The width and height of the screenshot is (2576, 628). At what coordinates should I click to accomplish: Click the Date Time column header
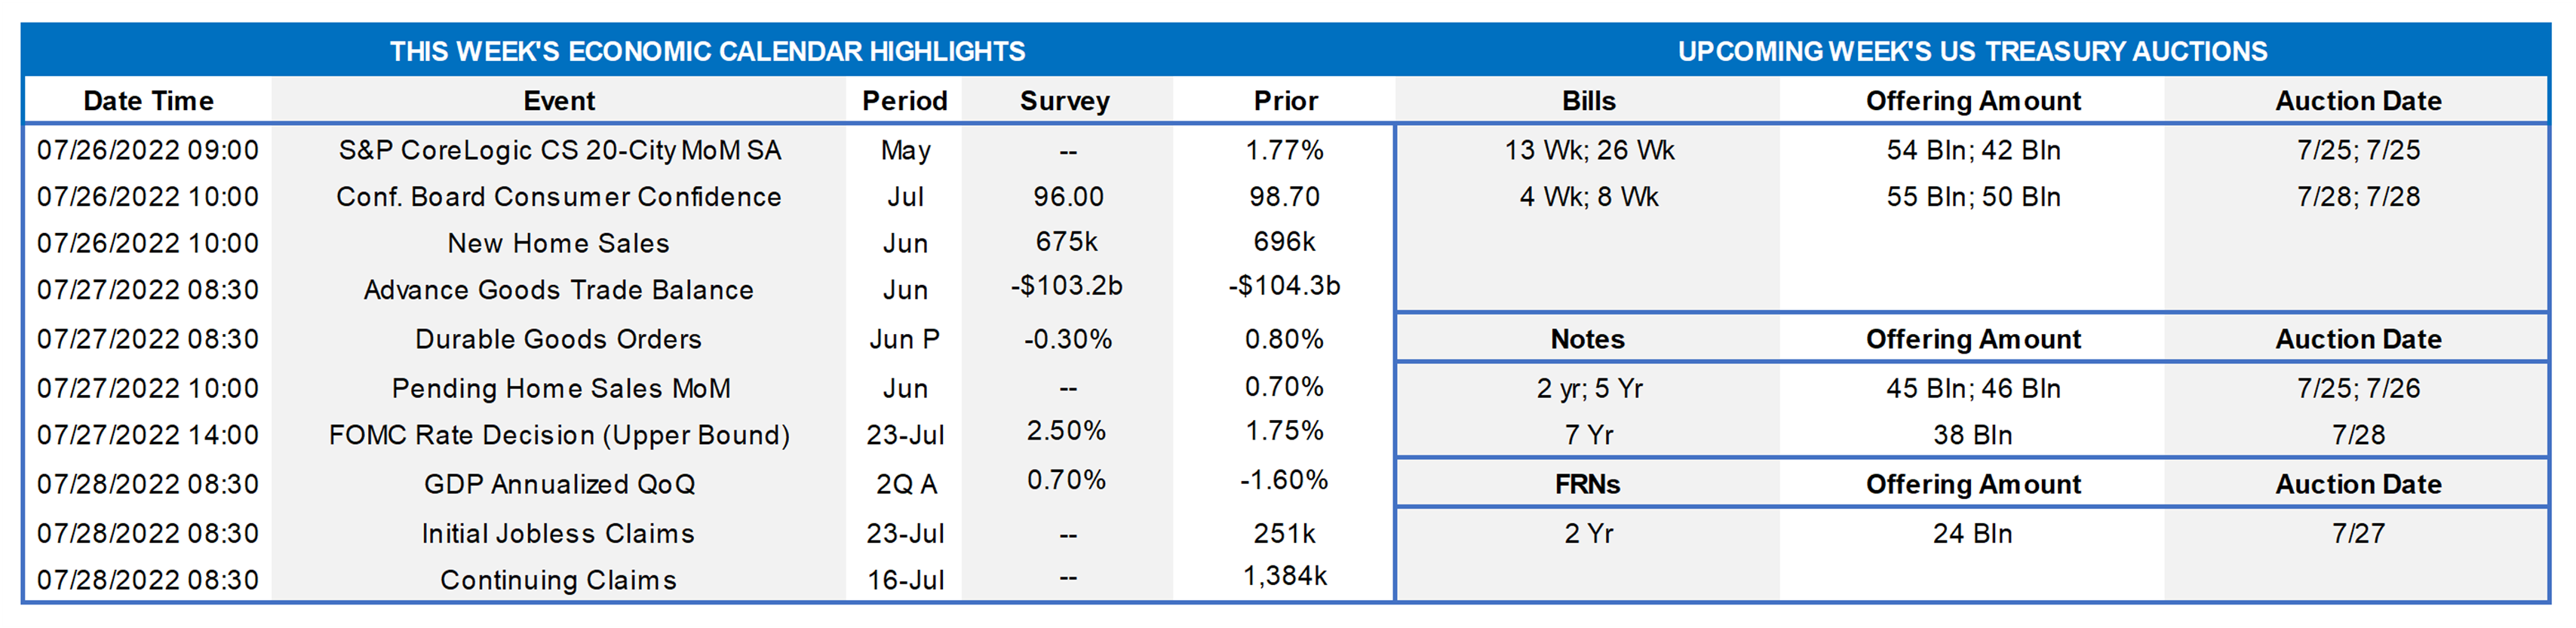[148, 101]
